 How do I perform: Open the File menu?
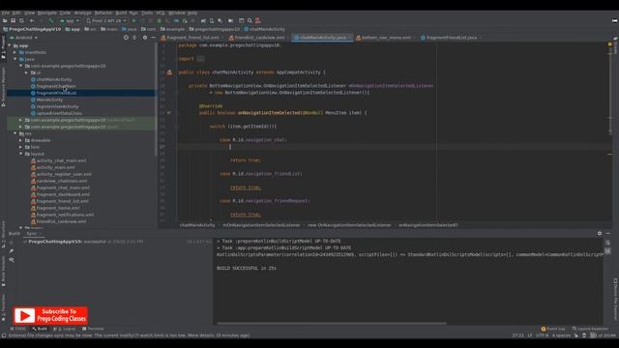click(5, 13)
